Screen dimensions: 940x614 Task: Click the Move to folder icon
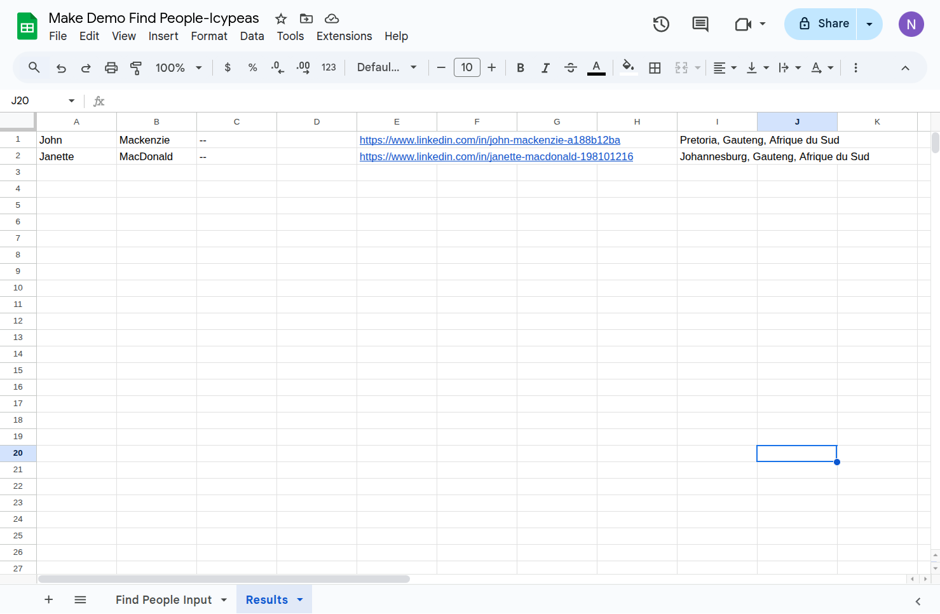click(306, 18)
